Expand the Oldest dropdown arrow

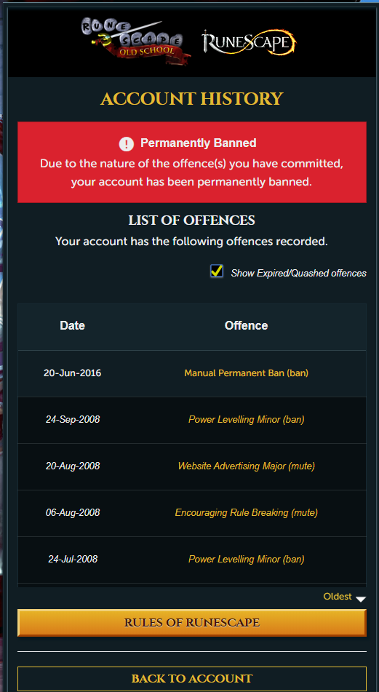tap(361, 599)
